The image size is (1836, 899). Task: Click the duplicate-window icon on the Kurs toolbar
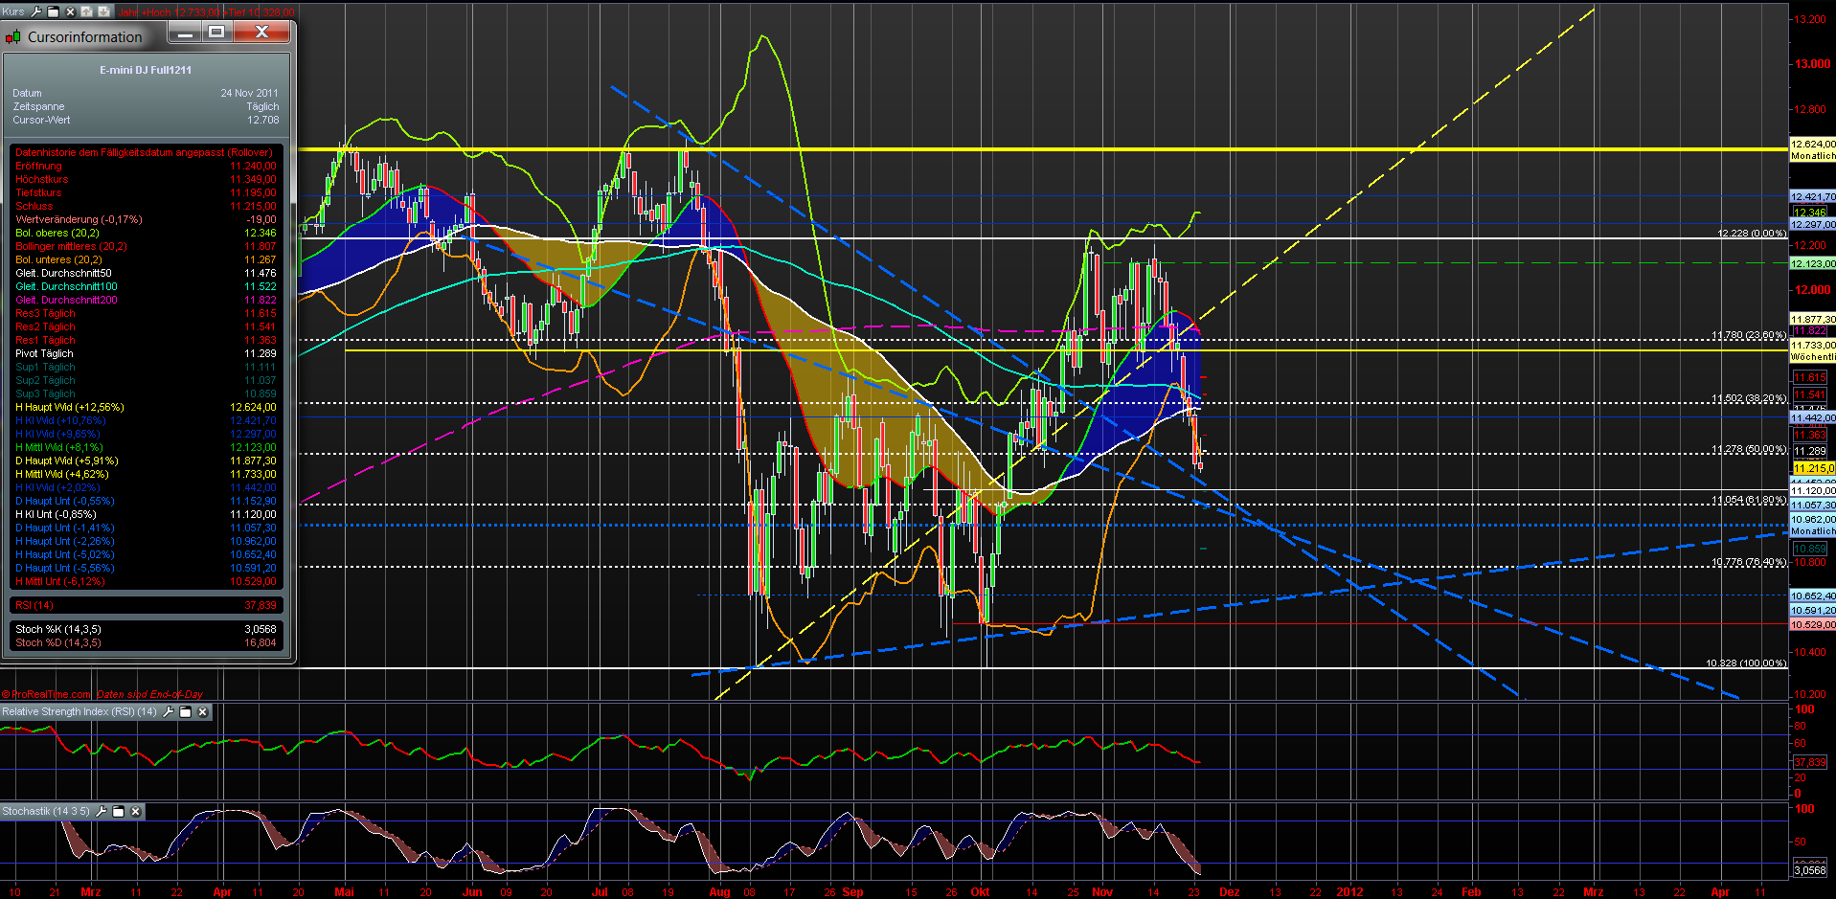[x=53, y=11]
